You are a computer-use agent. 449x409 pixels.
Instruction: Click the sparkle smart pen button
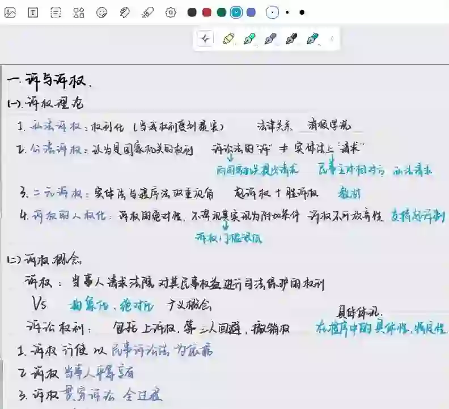(205, 39)
